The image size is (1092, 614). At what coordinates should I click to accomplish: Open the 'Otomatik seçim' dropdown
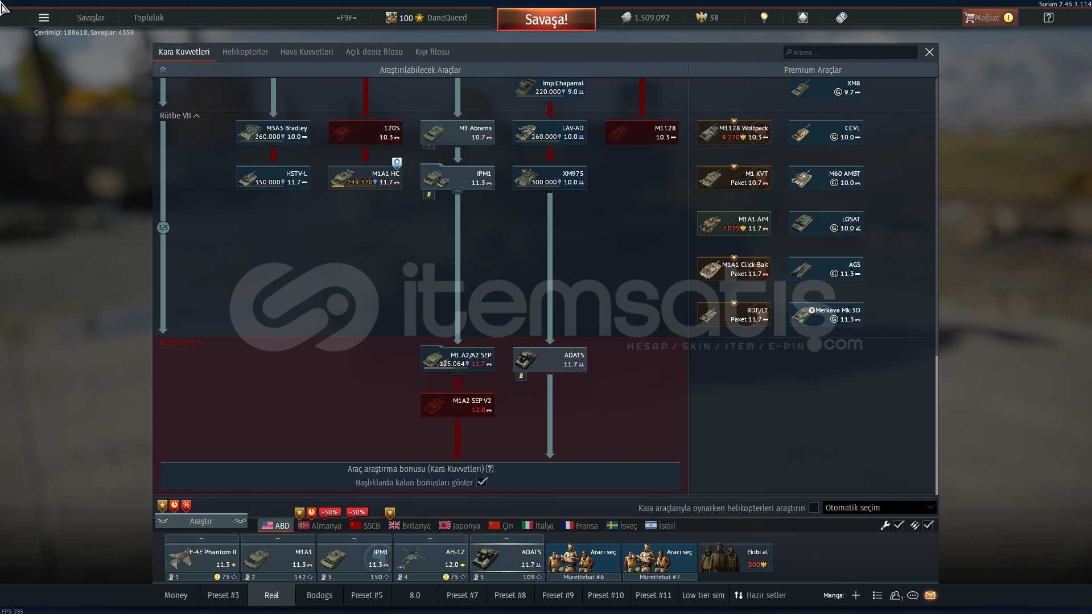pyautogui.click(x=879, y=508)
